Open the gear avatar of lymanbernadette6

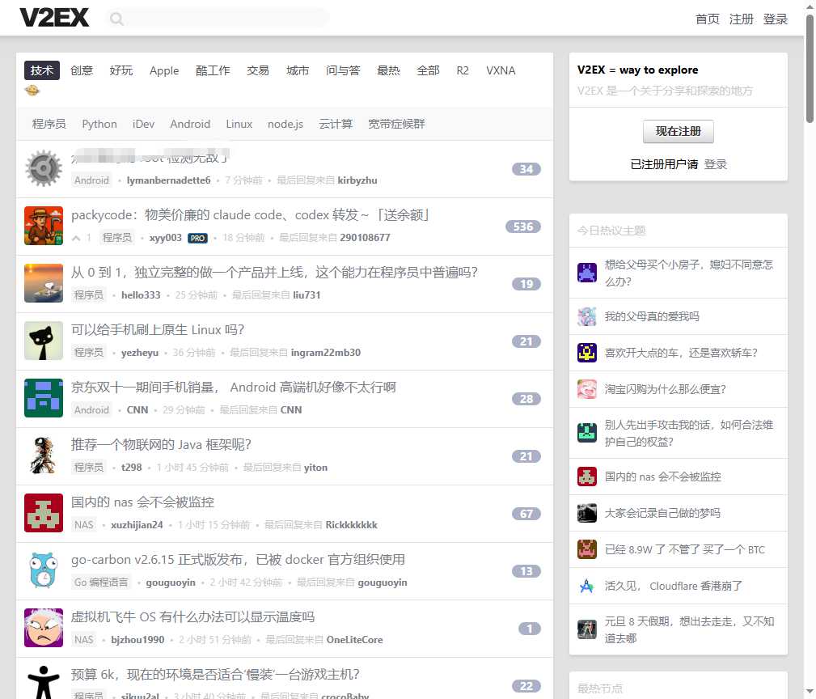point(44,168)
